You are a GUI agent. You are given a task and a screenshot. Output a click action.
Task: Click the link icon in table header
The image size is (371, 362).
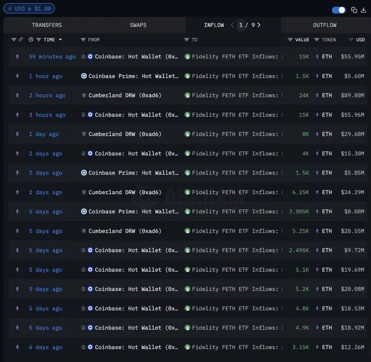tap(21, 39)
